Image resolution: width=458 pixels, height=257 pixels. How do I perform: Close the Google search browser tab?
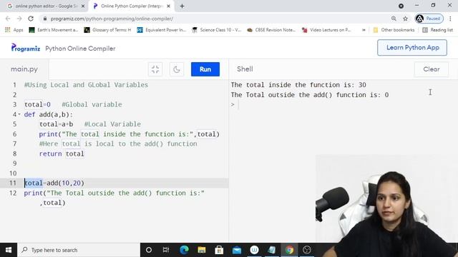[x=83, y=6]
